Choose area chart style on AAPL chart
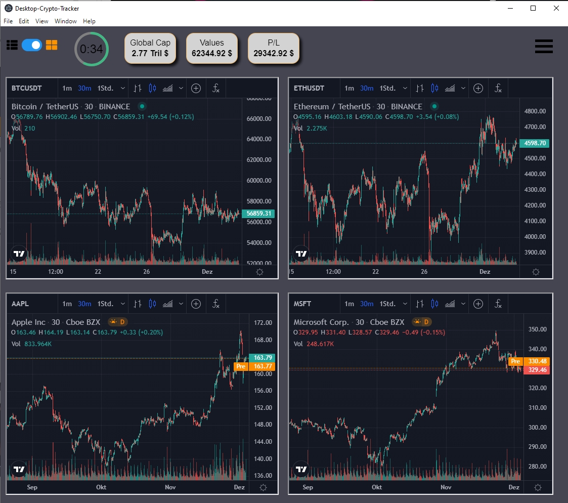 (x=167, y=304)
